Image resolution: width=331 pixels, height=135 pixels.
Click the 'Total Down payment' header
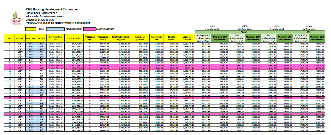click(x=140, y=38)
